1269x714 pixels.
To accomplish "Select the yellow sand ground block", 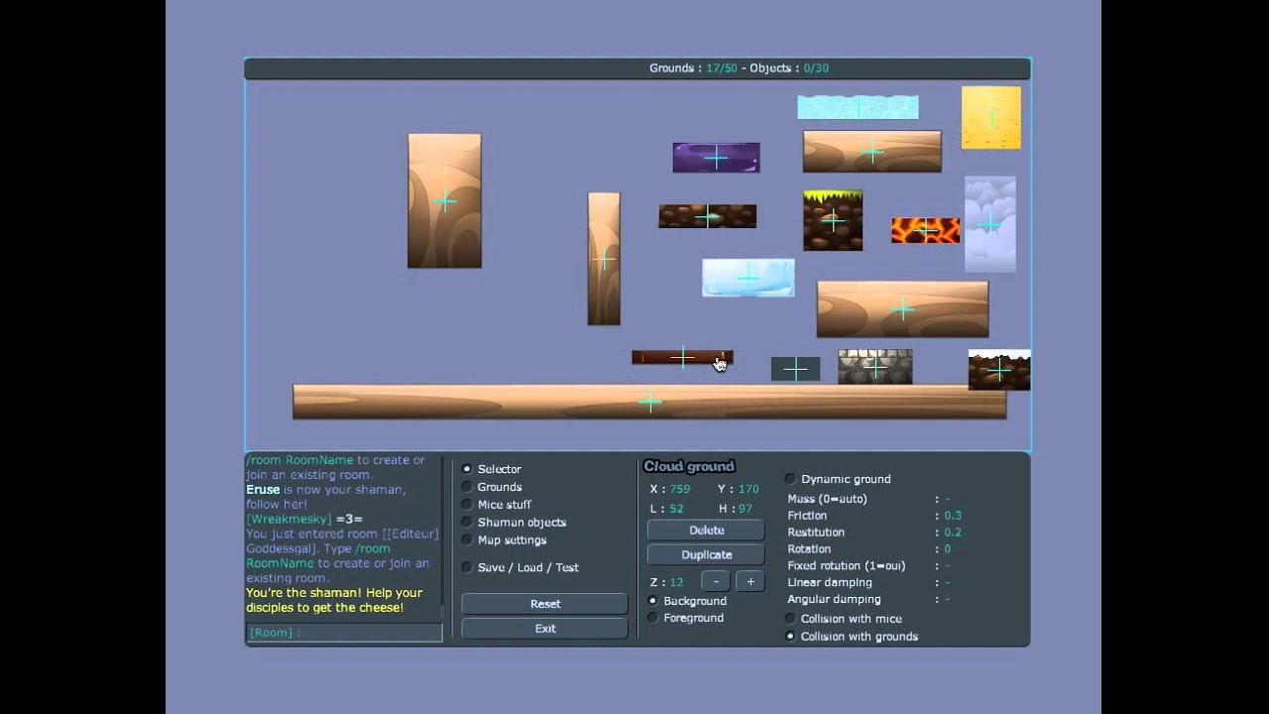I will click(991, 118).
